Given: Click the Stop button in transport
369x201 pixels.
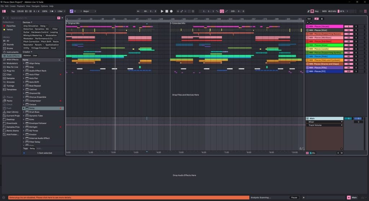Looking at the screenshot, I should click(166, 11).
